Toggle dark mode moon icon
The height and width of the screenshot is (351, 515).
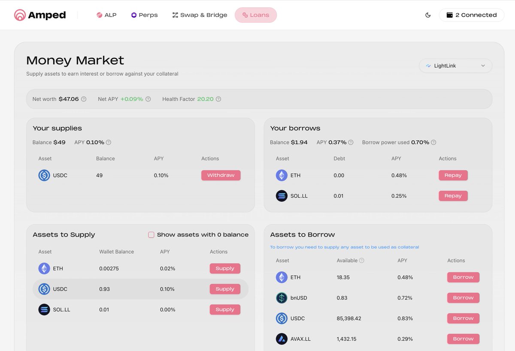[x=428, y=15]
